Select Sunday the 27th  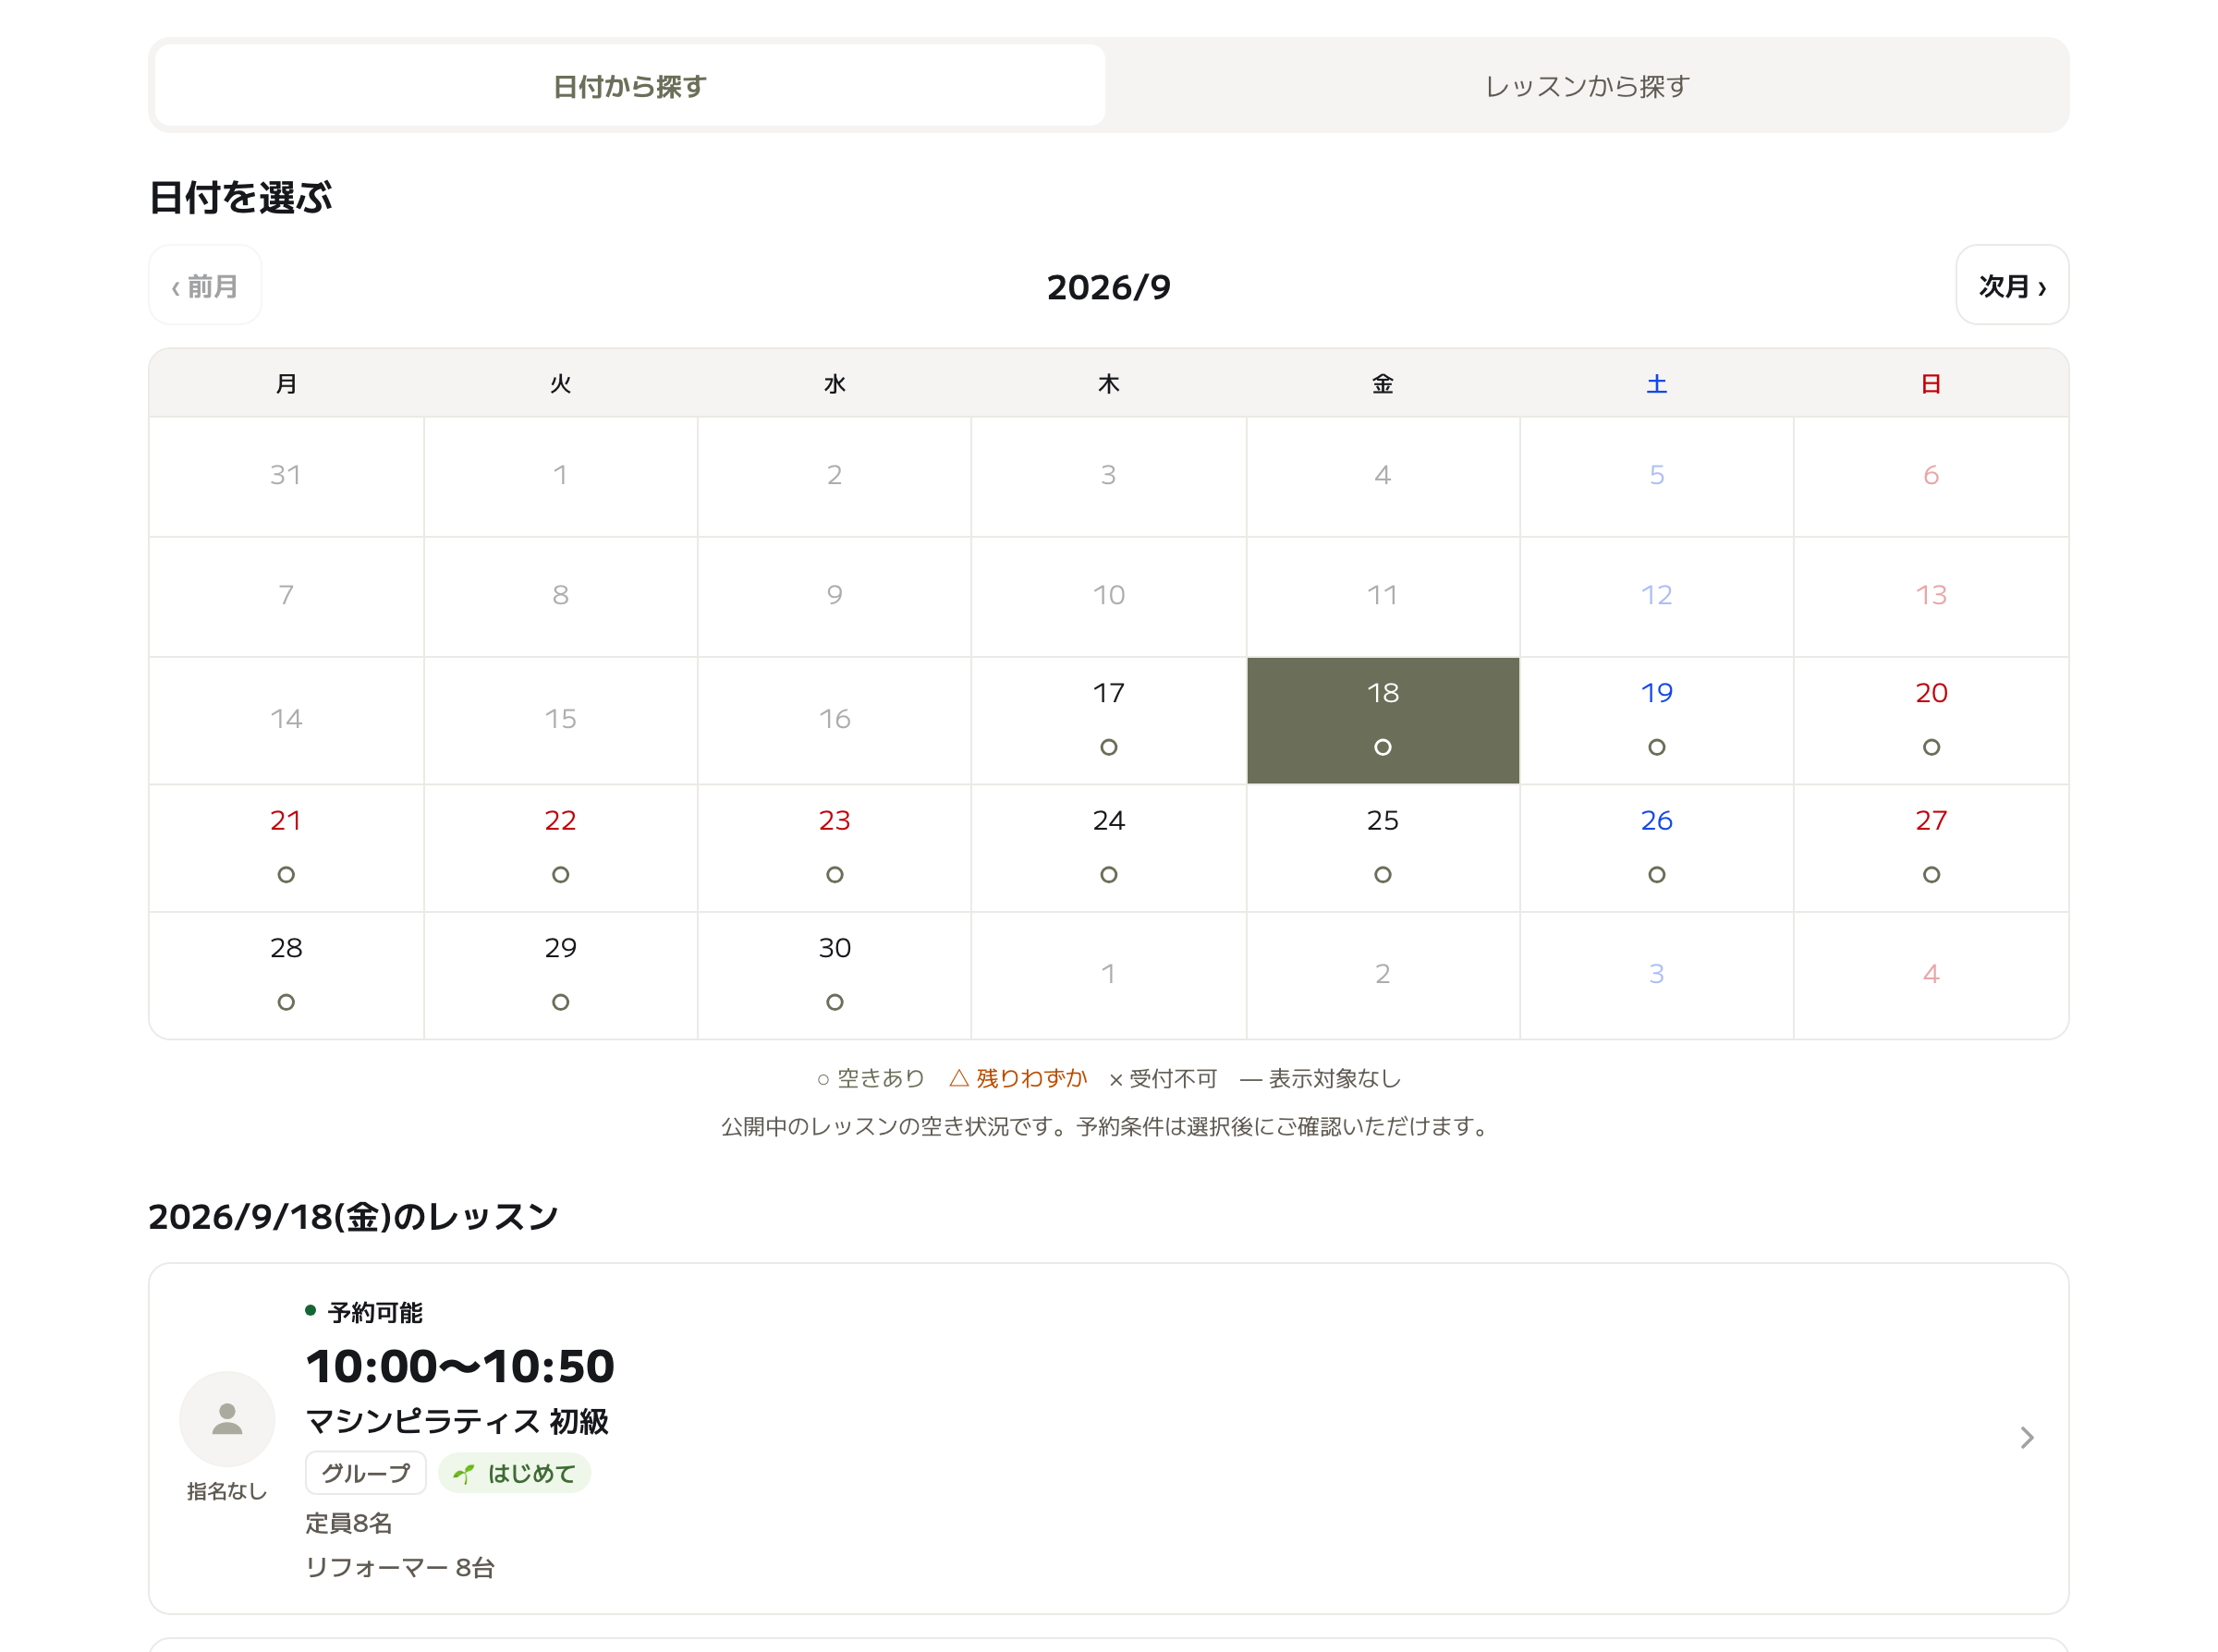(x=1930, y=847)
